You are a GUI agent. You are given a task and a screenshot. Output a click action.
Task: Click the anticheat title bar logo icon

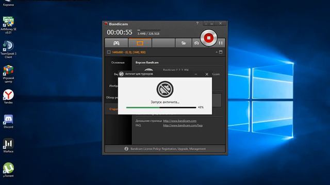pos(121,74)
